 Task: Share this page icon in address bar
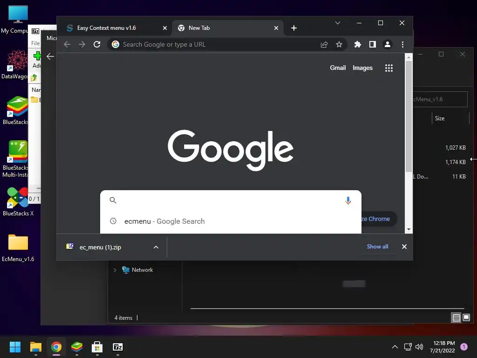pos(324,44)
